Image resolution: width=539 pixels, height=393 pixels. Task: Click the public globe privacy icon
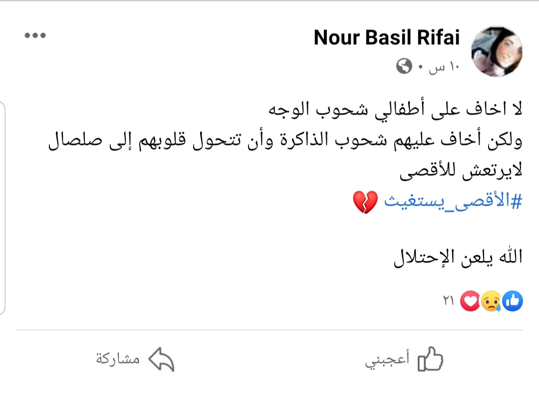pos(404,66)
